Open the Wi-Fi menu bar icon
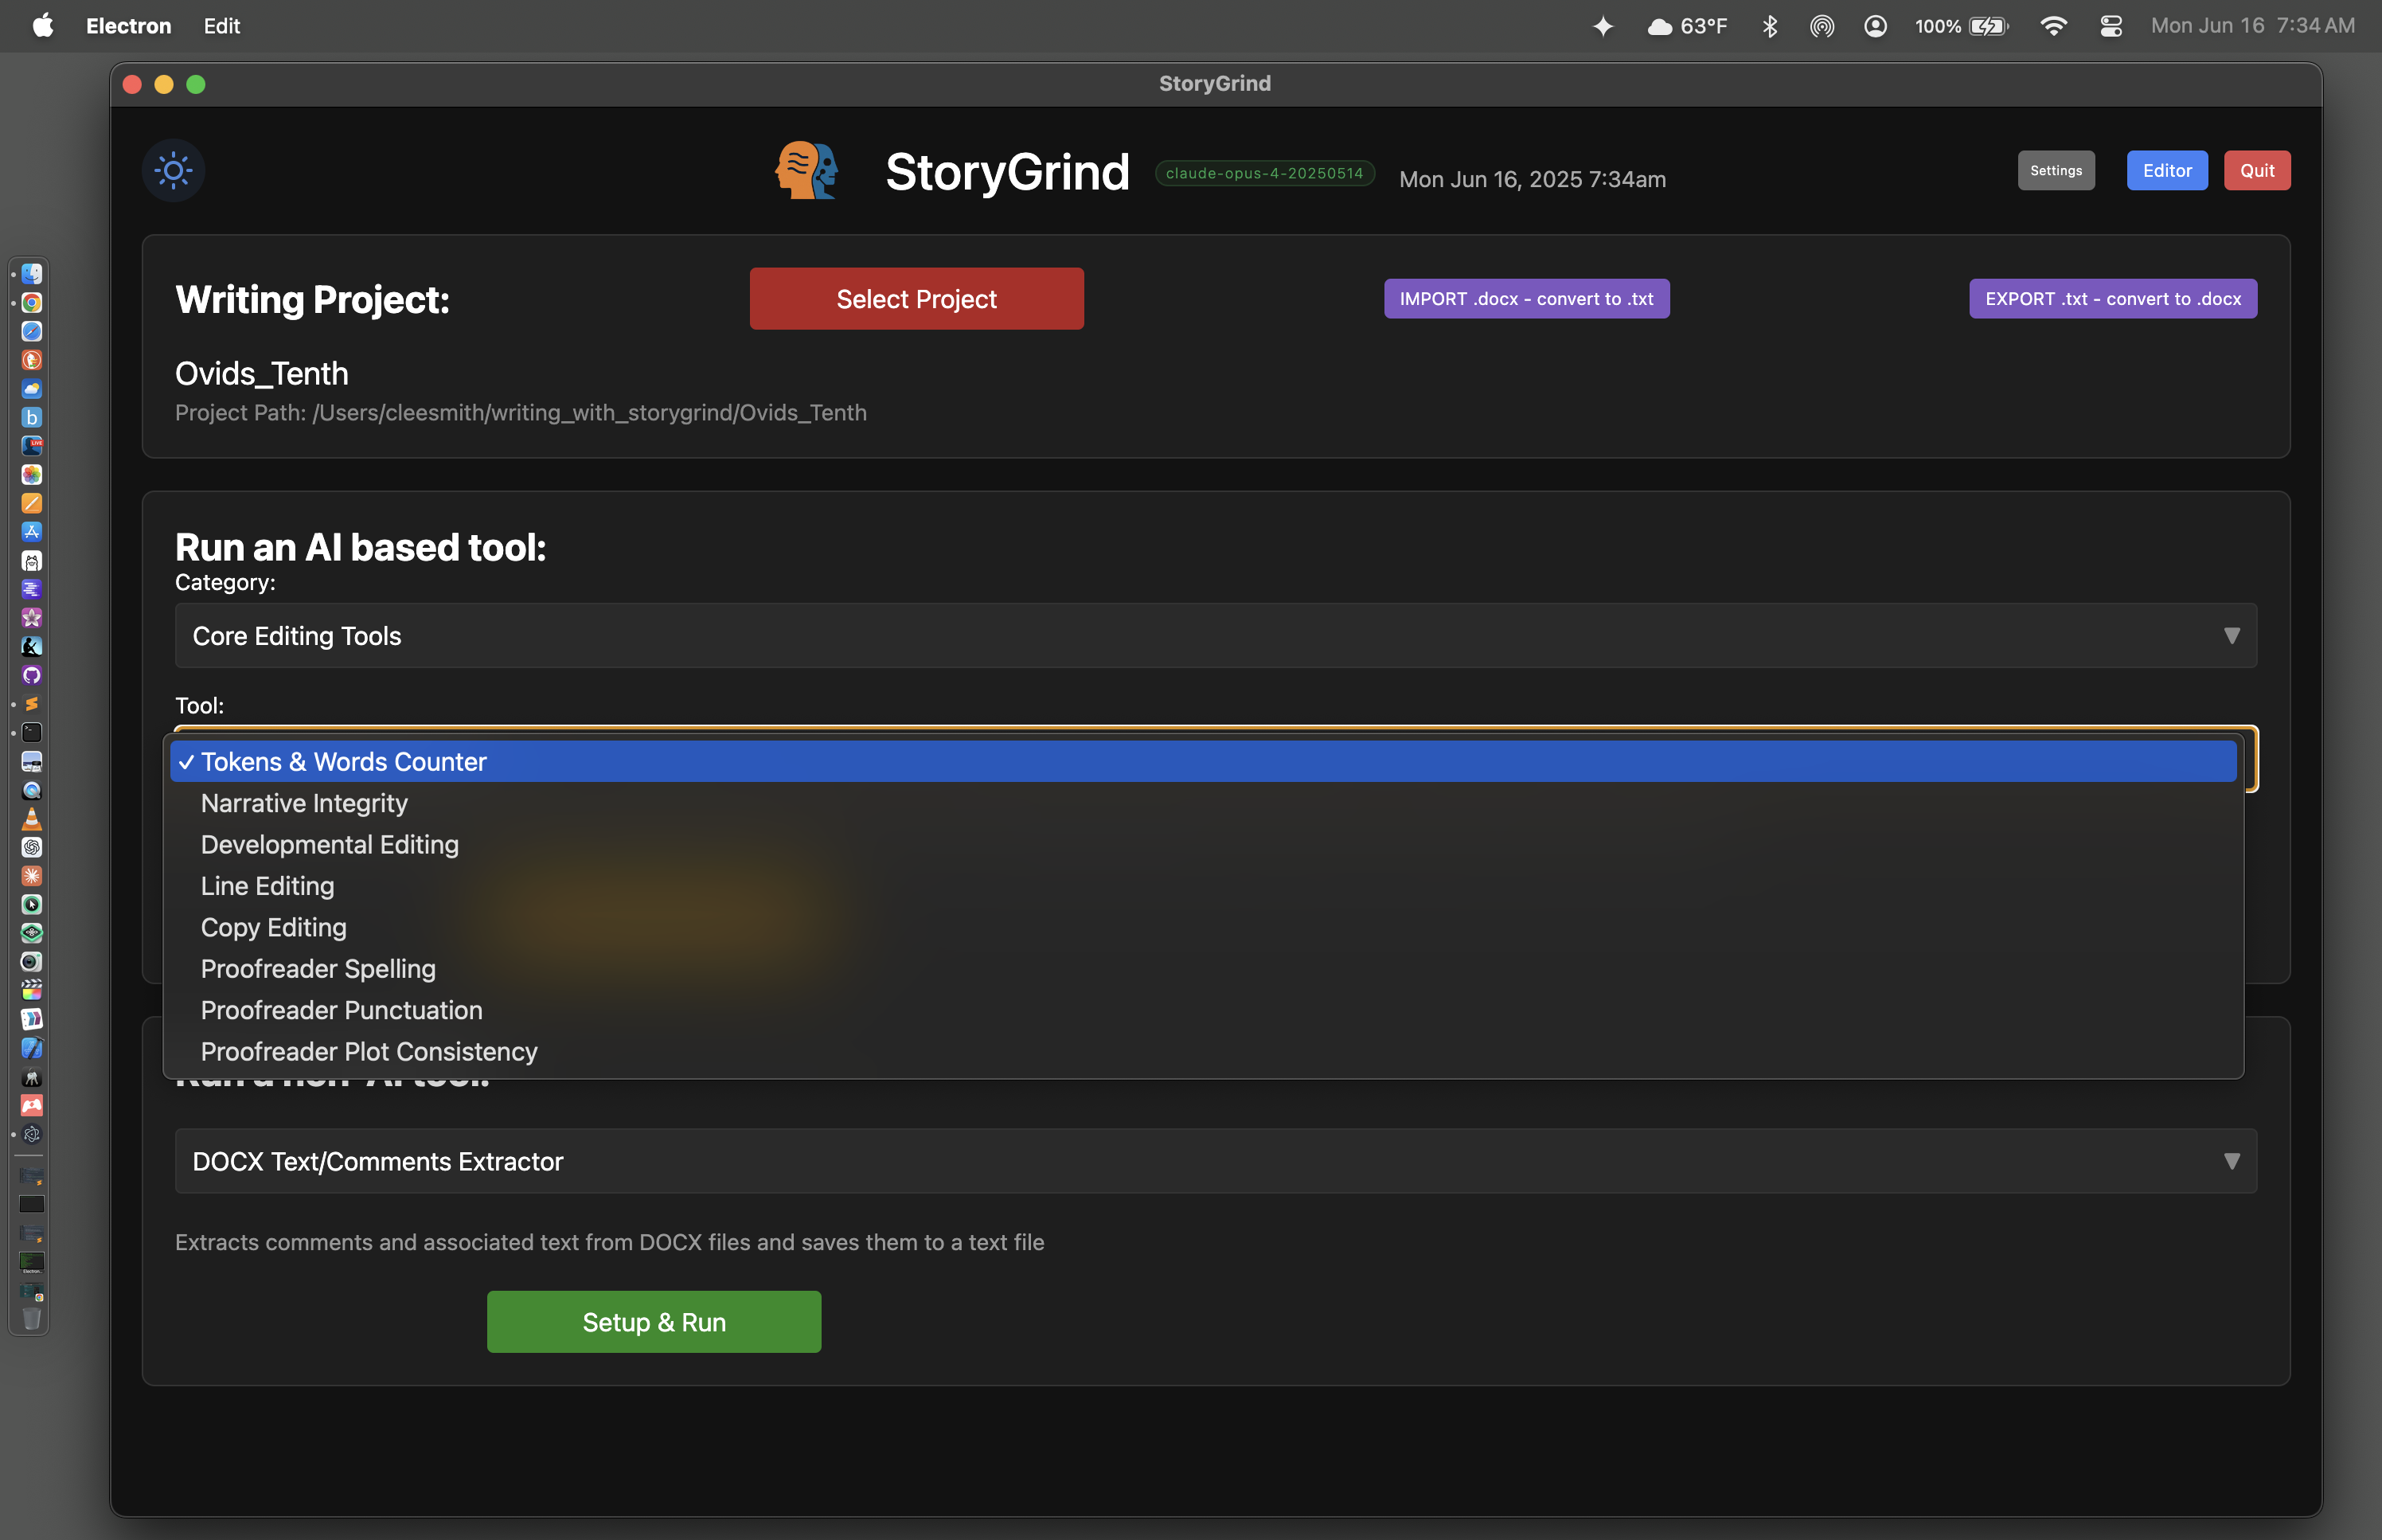 pos(2053,26)
